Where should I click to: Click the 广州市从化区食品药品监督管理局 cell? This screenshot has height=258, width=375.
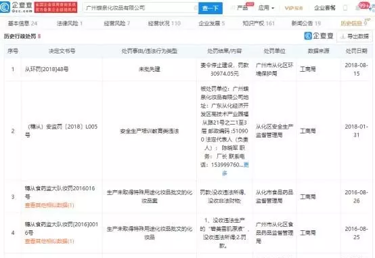pyautogui.click(x=274, y=233)
